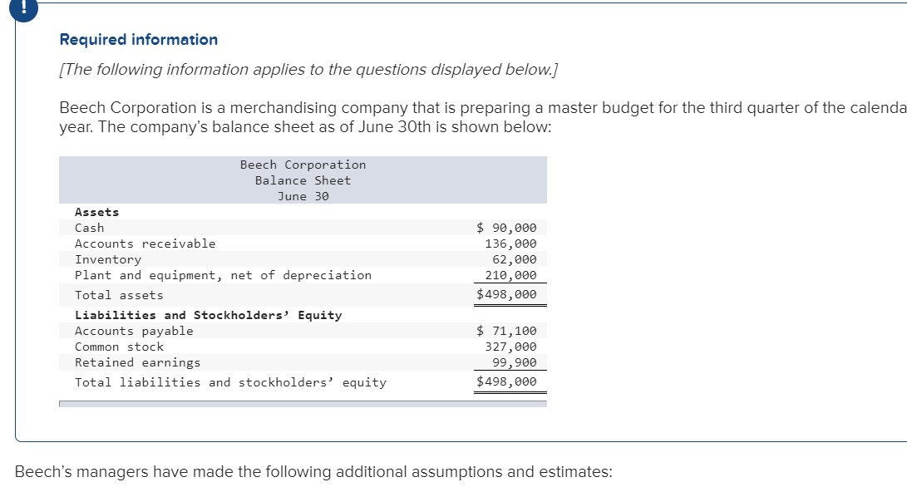The image size is (907, 487).
Task: Click the $ 90,000 cash value
Action: click(506, 228)
